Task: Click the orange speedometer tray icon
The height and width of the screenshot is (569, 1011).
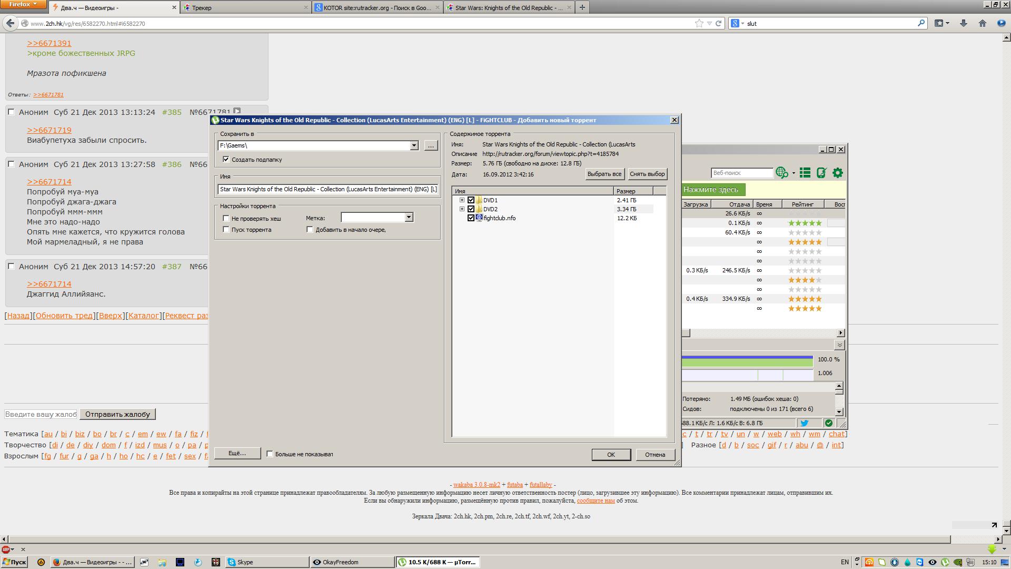Action: point(869,562)
